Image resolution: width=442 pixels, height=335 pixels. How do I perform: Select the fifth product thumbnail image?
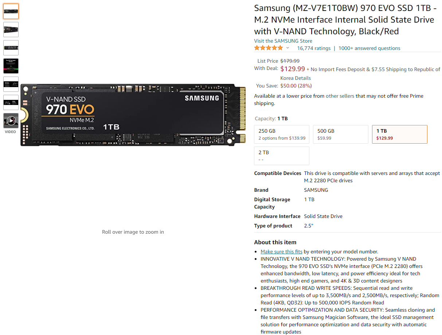pyautogui.click(x=11, y=84)
